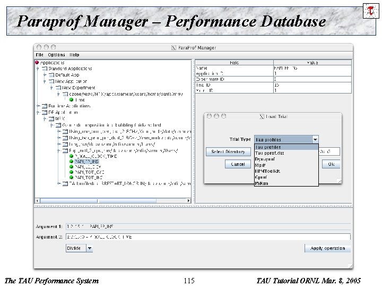Image resolution: width=382 pixels, height=287 pixels.
Task: Click the Value column header
Action: 312,63
